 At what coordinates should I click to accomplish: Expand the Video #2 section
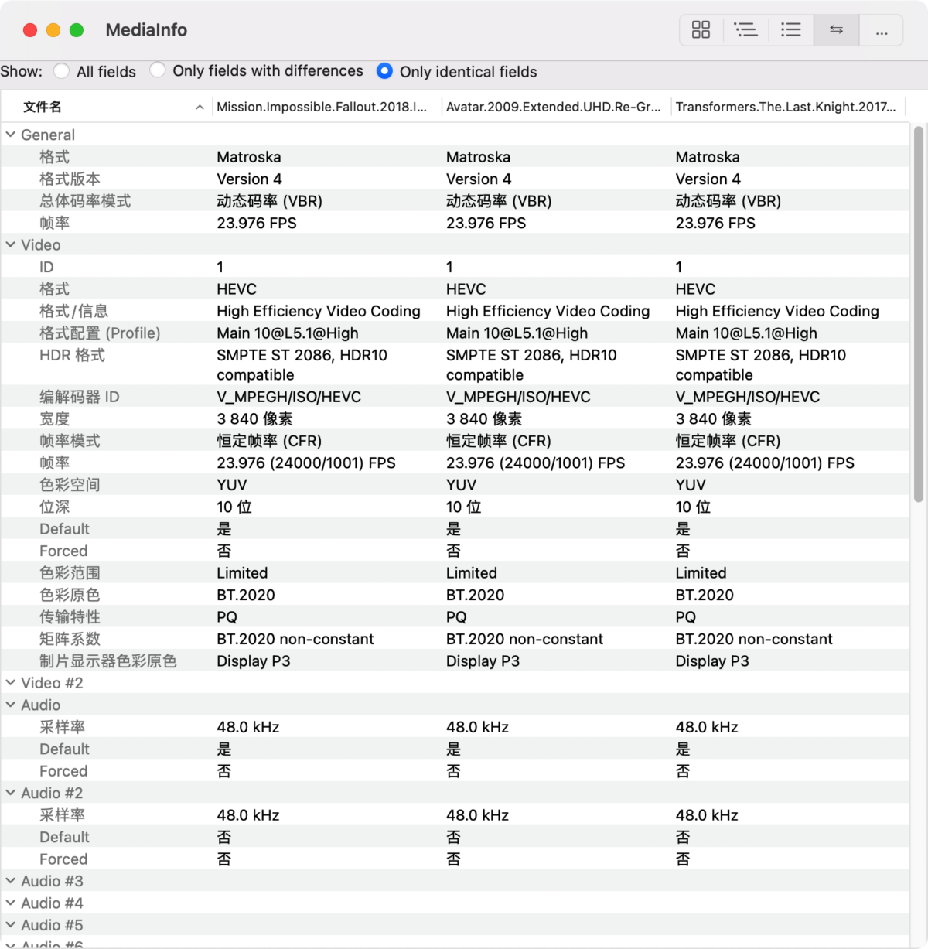tap(11, 682)
